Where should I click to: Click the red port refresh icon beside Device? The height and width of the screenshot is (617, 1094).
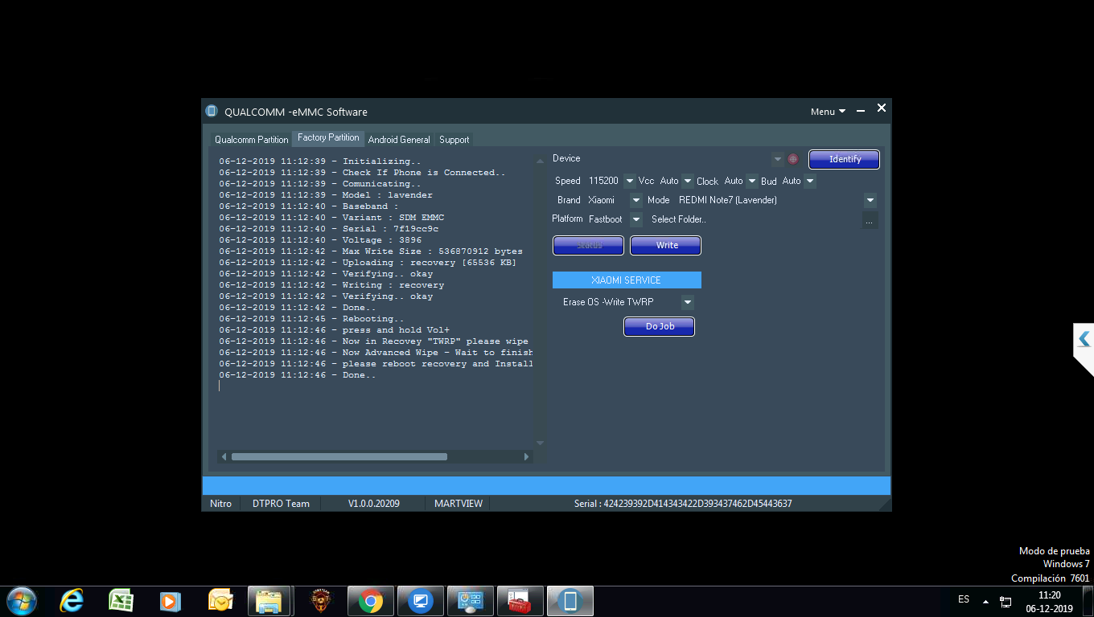point(792,159)
